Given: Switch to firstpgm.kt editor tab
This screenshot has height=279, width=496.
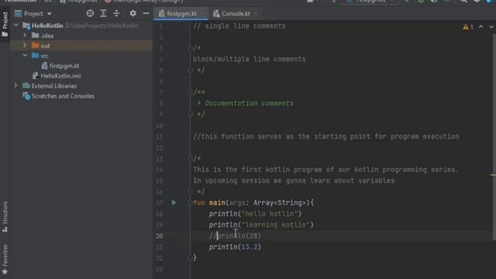Looking at the screenshot, I should tap(181, 14).
